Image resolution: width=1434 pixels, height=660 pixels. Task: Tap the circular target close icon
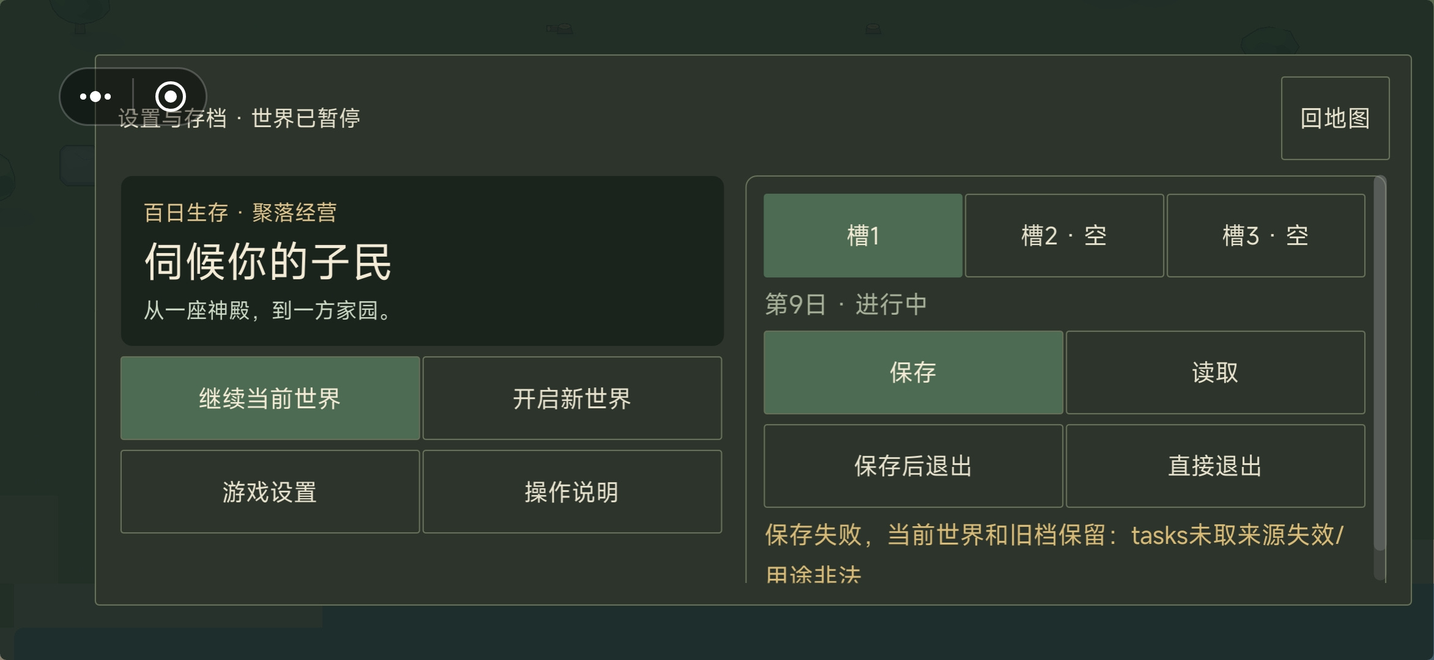171,97
